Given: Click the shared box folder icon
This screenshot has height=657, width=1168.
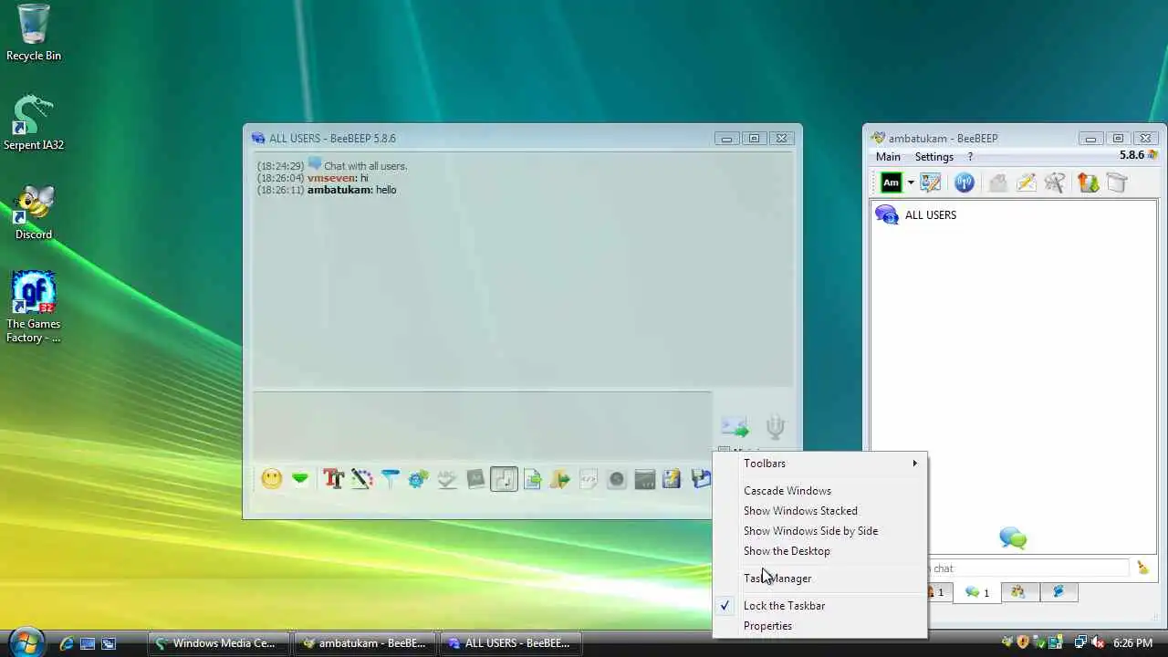Looking at the screenshot, I should 1117,182.
